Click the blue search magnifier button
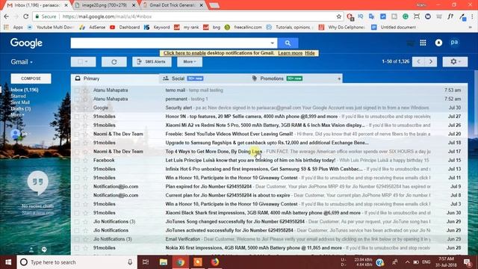The width and height of the screenshot is (478, 269). tap(288, 43)
